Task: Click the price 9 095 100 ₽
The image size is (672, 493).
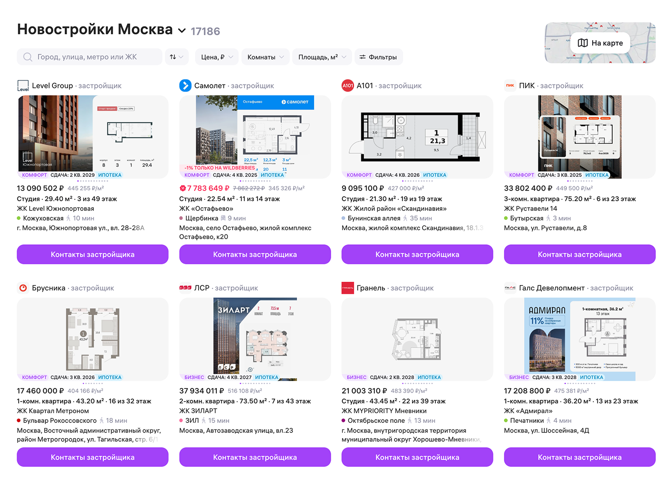Action: tap(363, 188)
